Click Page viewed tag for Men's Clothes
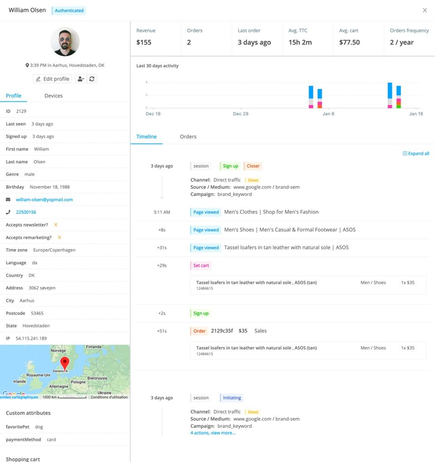 click(x=206, y=212)
